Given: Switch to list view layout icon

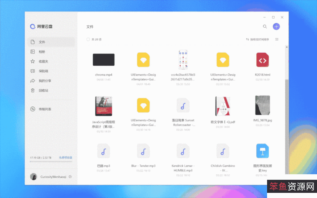Looking at the screenshot, I should click(x=277, y=39).
